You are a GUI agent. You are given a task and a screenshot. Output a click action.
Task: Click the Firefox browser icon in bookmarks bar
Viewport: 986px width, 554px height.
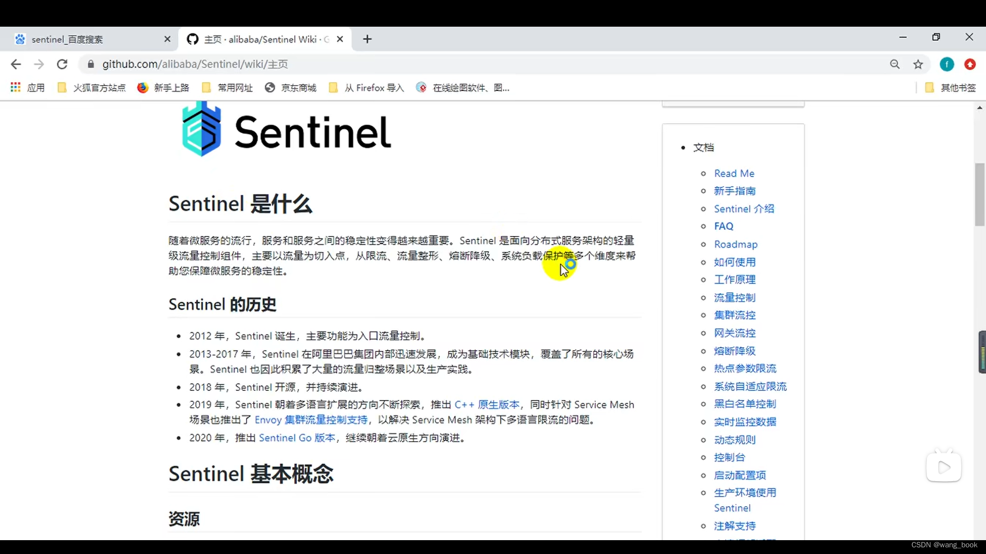tap(142, 87)
